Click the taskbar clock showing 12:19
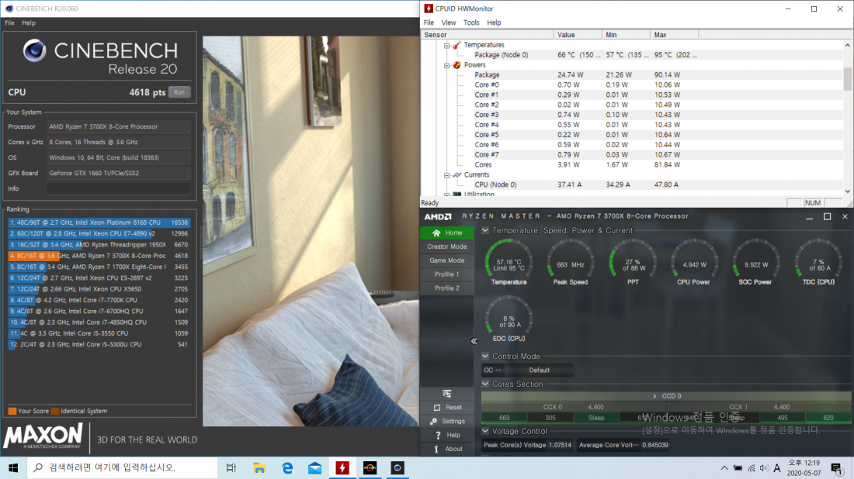The height and width of the screenshot is (479, 854). coord(804,468)
